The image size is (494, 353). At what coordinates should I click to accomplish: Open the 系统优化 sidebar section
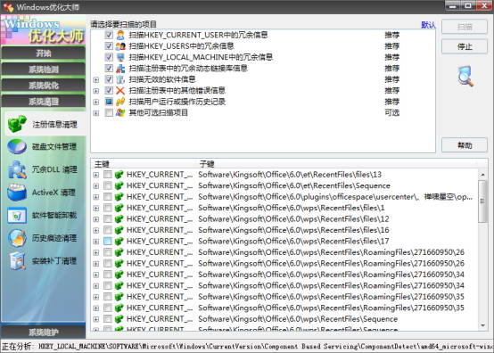pos(43,86)
